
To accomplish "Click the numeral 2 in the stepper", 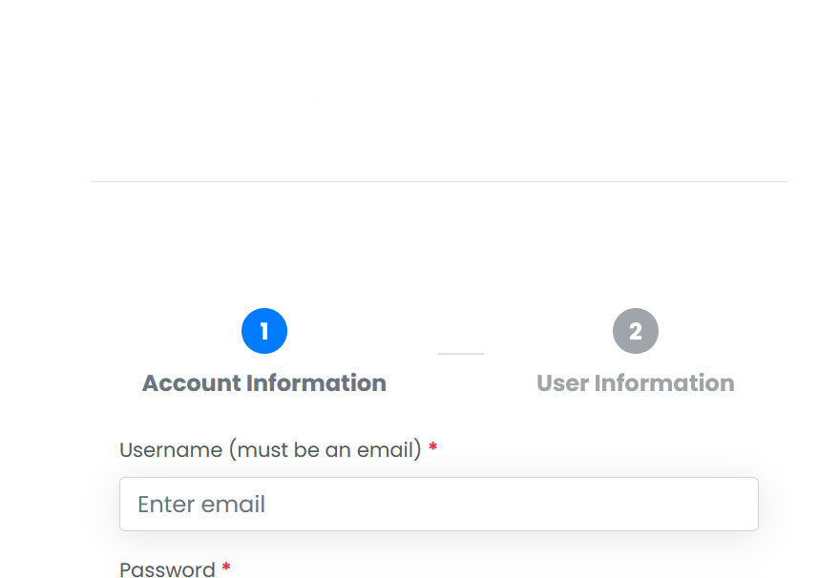I will tap(636, 331).
